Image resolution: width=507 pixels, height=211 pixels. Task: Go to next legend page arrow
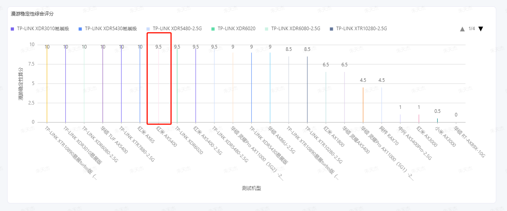click(481, 29)
